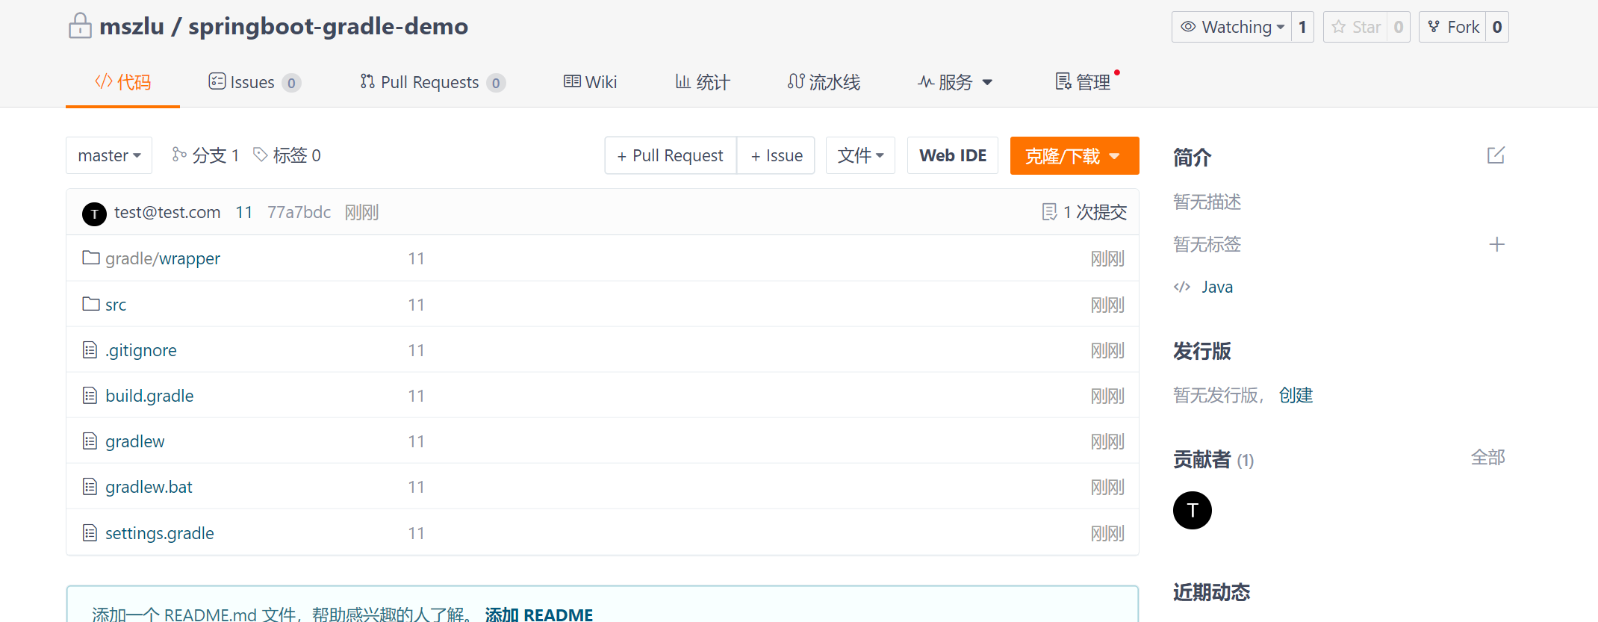Expand the master branch selector
The height and width of the screenshot is (622, 1598).
[109, 155]
